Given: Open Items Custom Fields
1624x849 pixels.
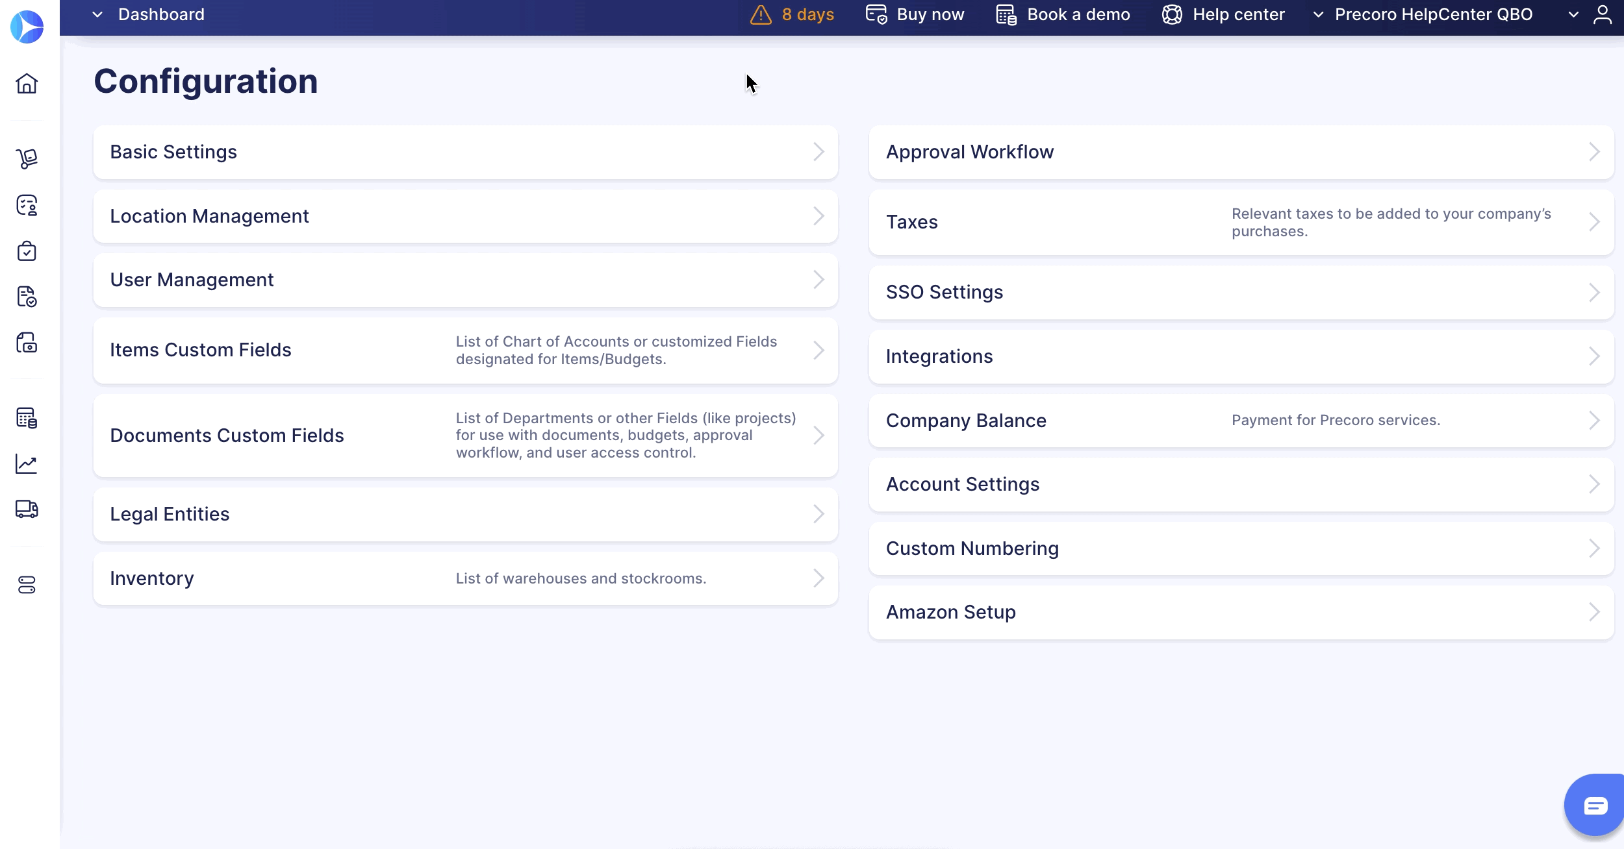Looking at the screenshot, I should tap(465, 351).
